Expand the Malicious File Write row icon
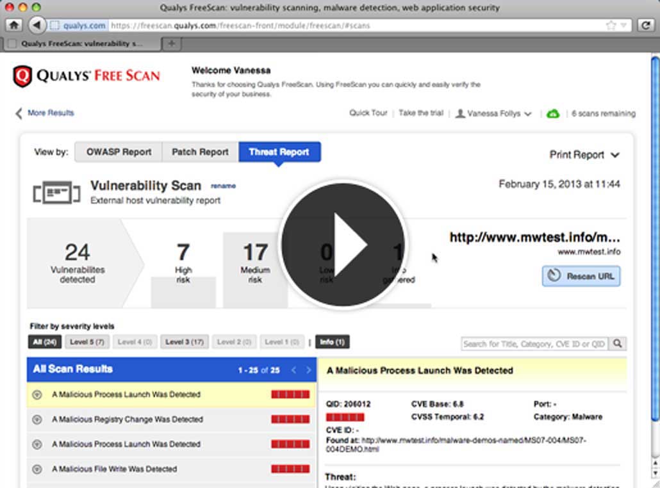The image size is (660, 488). [37, 469]
